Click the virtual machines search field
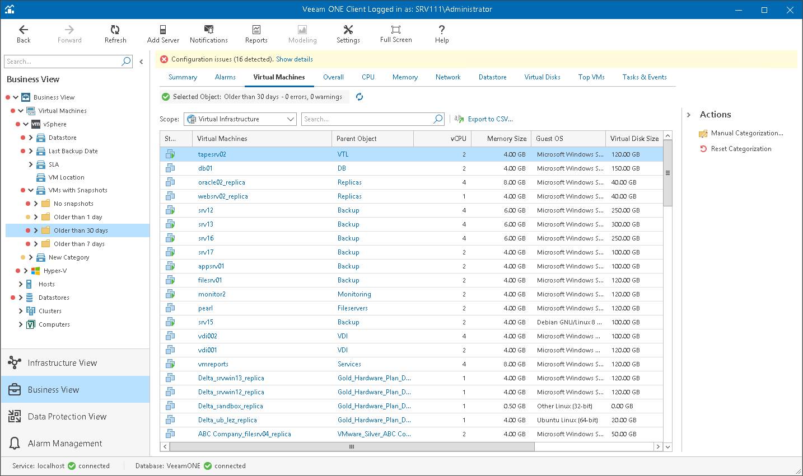Viewport: 803px width, 476px height. pos(367,119)
